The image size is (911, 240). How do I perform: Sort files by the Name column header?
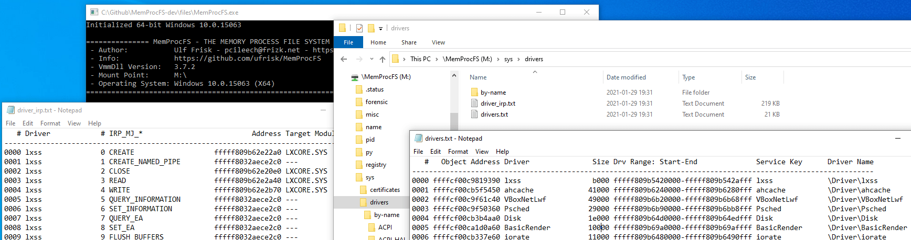pyautogui.click(x=478, y=77)
